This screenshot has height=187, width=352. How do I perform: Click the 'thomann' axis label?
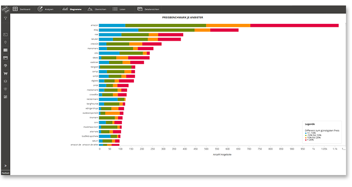(94, 118)
